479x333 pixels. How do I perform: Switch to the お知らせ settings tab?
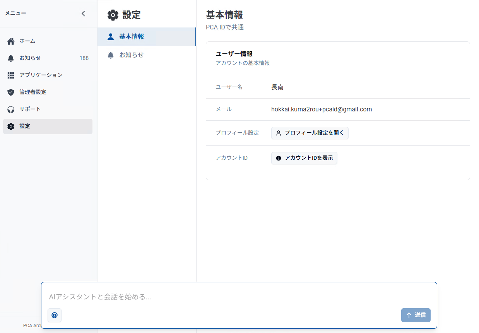click(131, 55)
